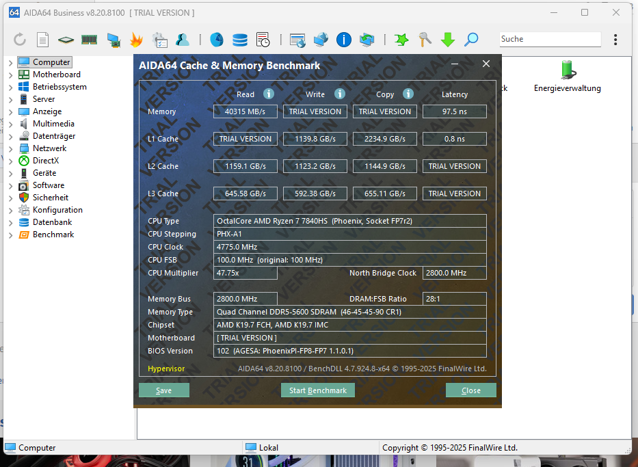Click the info icon next to Read
638x467 pixels.
coord(269,94)
